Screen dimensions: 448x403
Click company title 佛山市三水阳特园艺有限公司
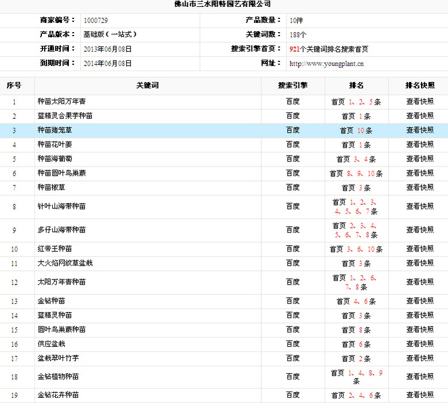tap(223, 4)
